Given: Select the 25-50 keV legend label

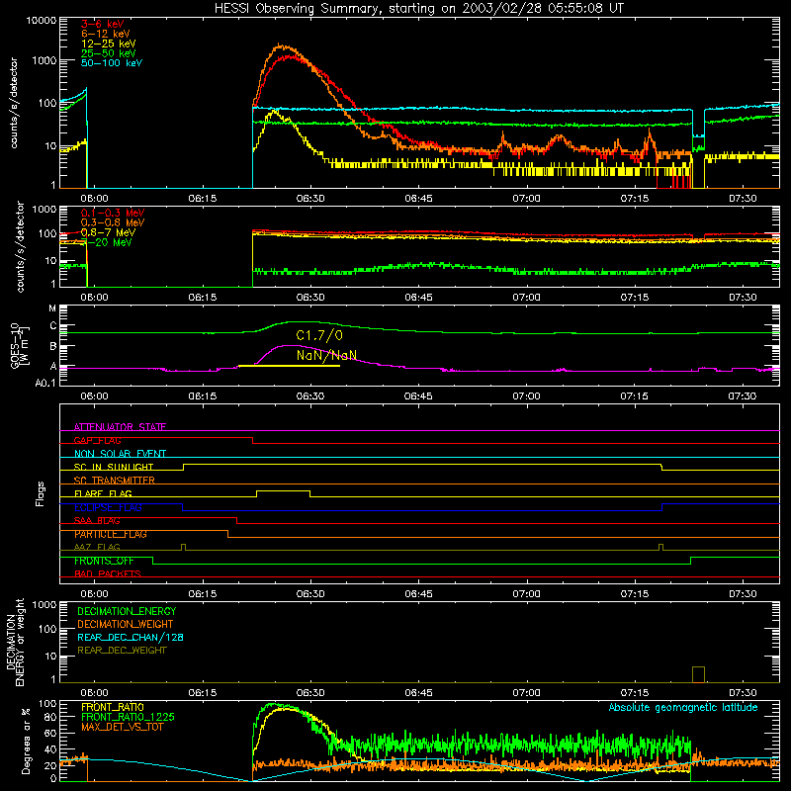Looking at the screenshot, I should (109, 53).
